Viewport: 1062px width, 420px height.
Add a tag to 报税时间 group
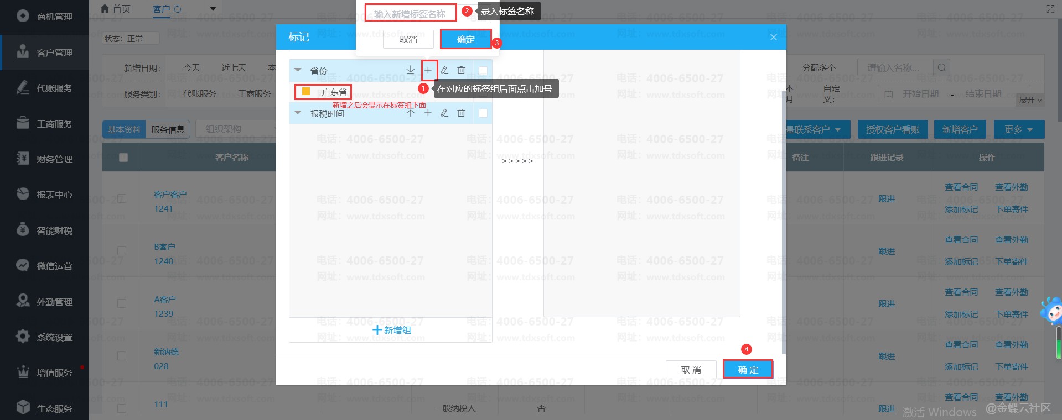click(428, 113)
